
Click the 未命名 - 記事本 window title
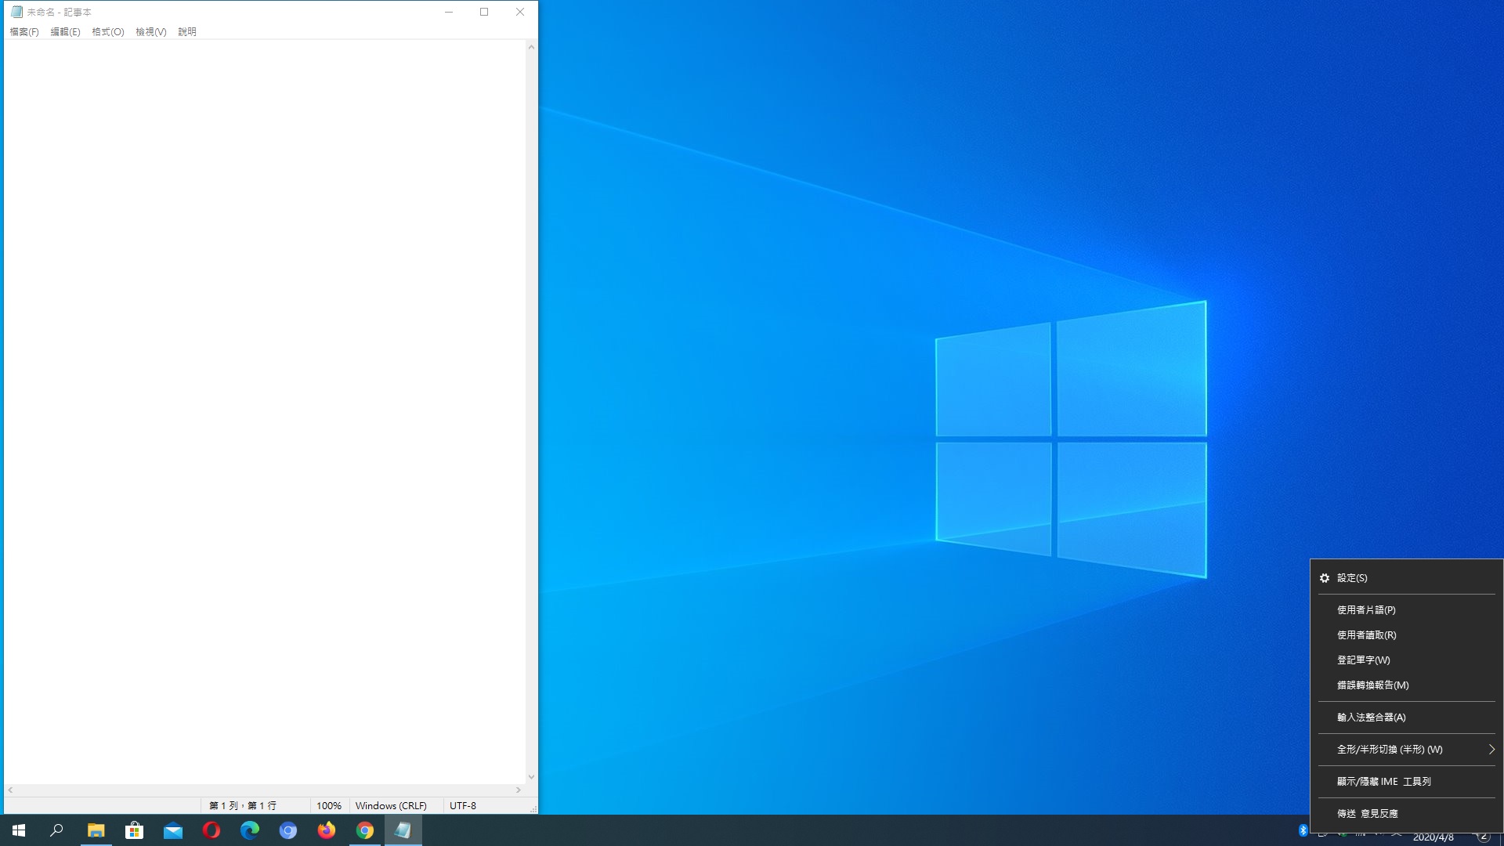(60, 13)
